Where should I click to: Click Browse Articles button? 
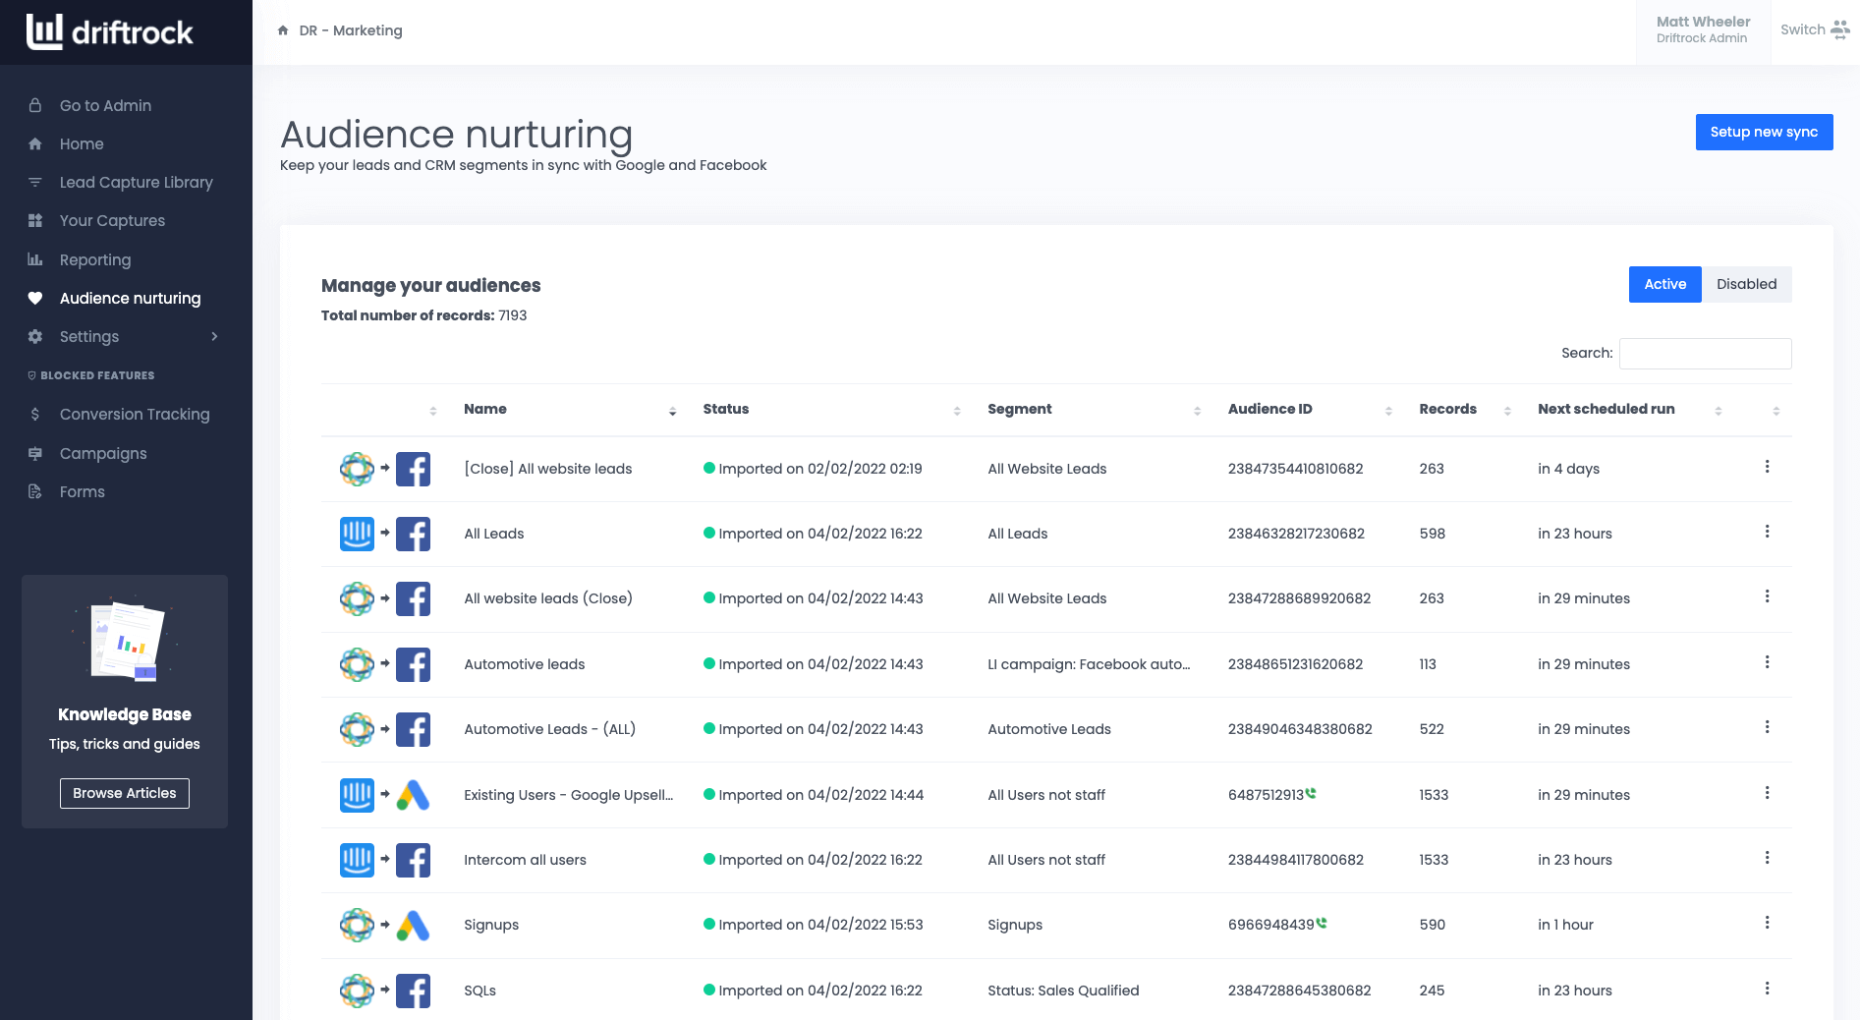125,793
